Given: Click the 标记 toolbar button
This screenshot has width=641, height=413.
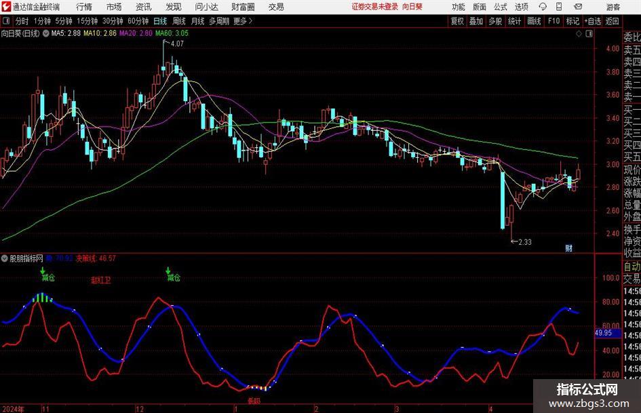Looking at the screenshot, I should [x=572, y=21].
